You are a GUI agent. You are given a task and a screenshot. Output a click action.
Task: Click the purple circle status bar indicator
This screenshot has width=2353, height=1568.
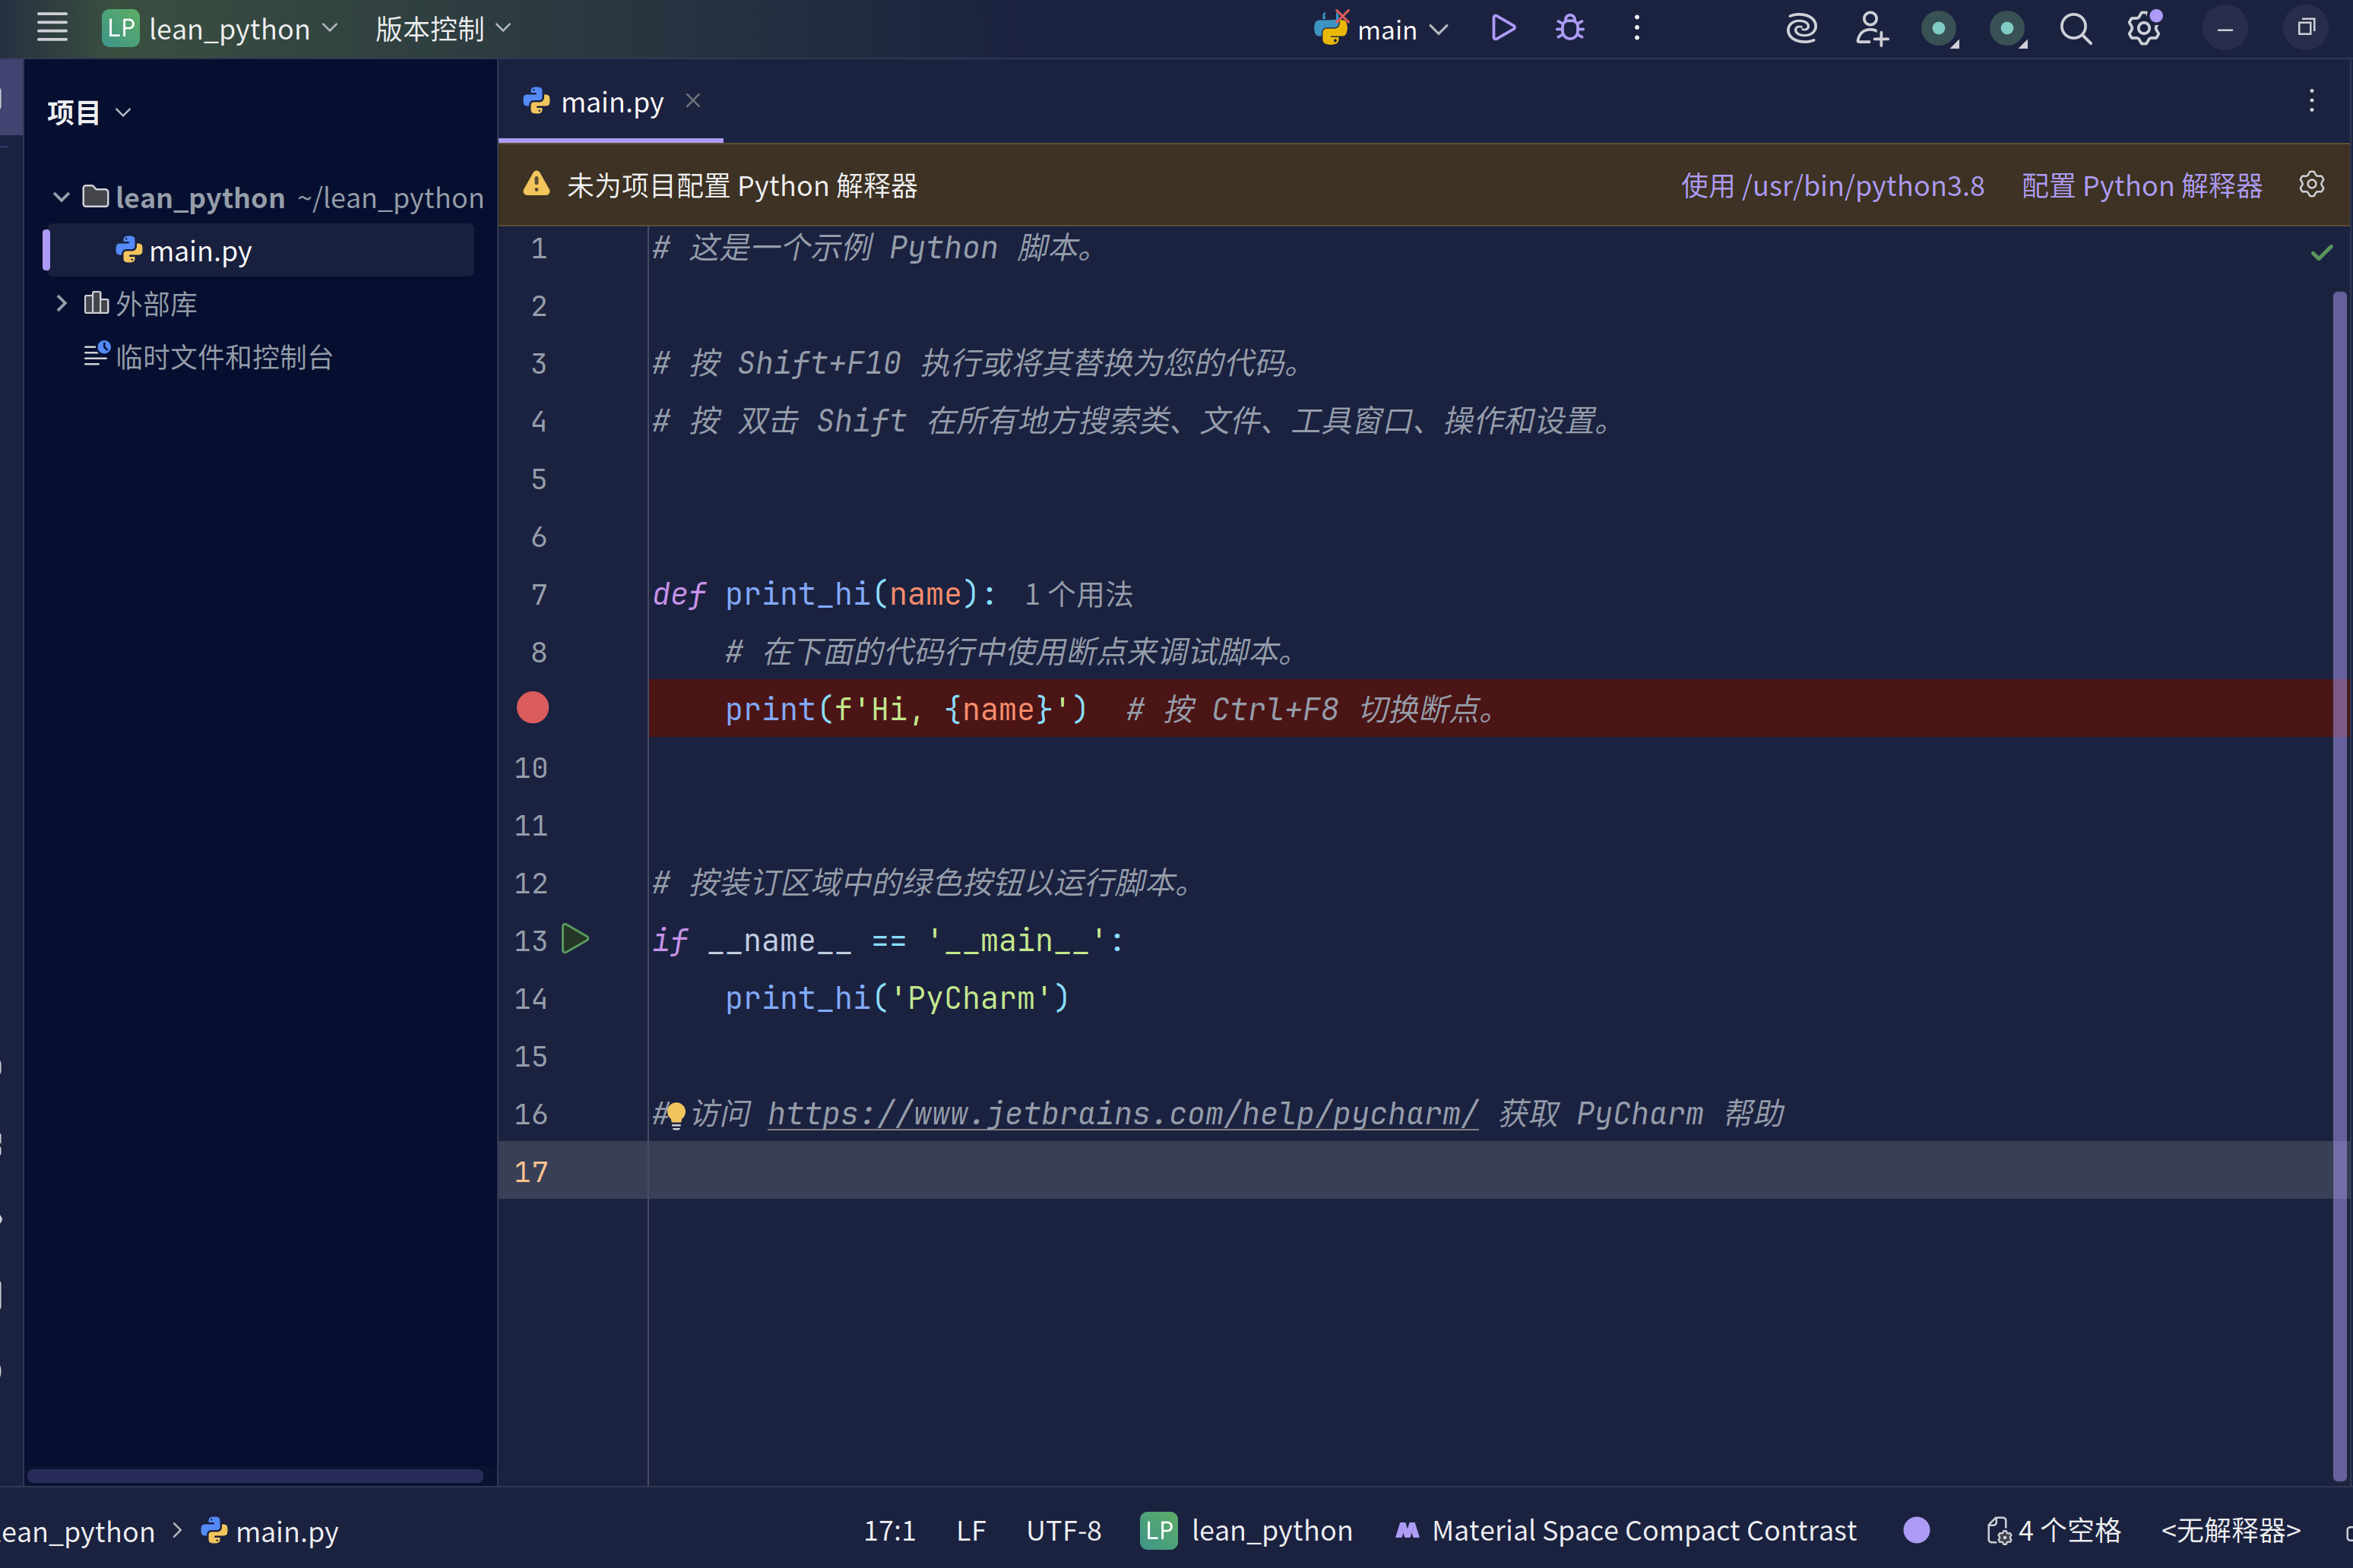(1916, 1530)
